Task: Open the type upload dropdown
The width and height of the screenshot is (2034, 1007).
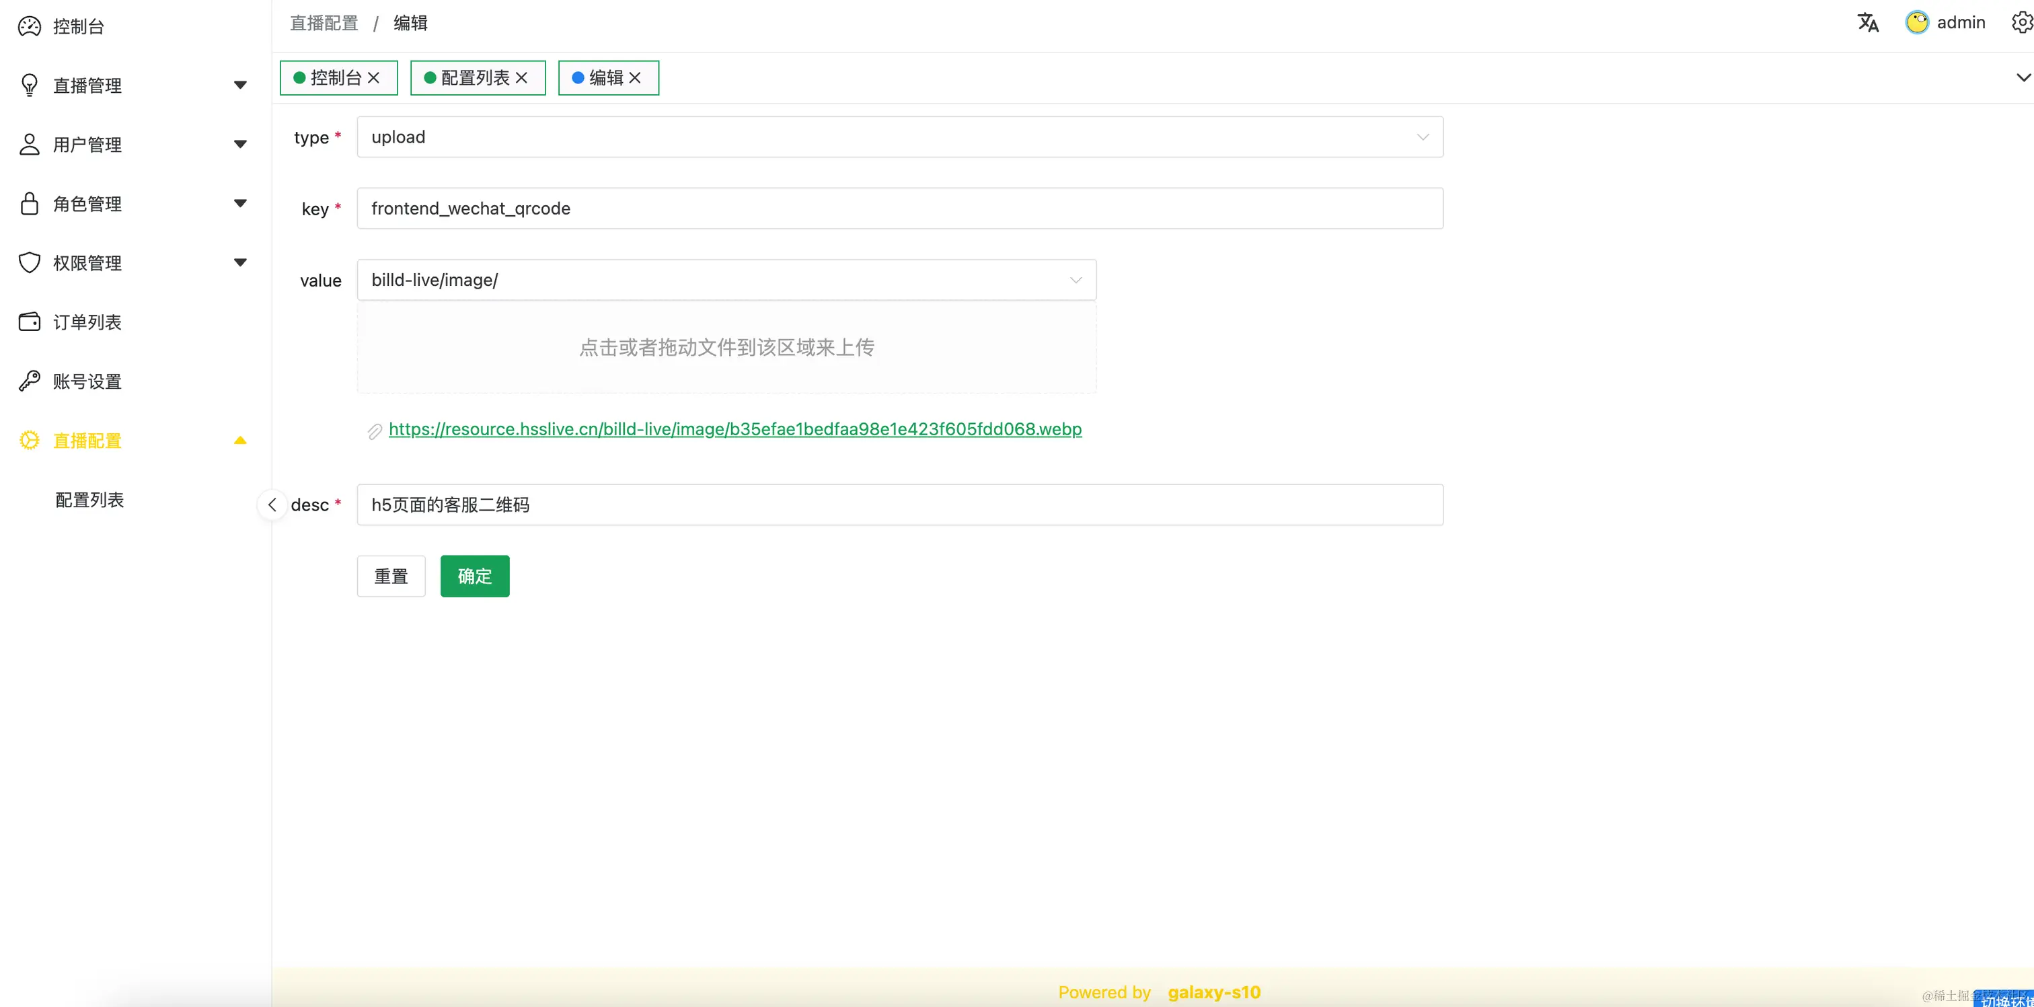Action: pos(900,137)
